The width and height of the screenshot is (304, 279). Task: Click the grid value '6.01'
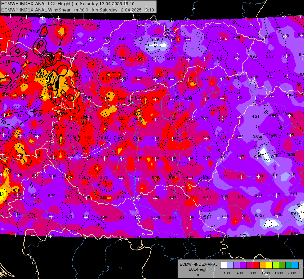(86, 217)
